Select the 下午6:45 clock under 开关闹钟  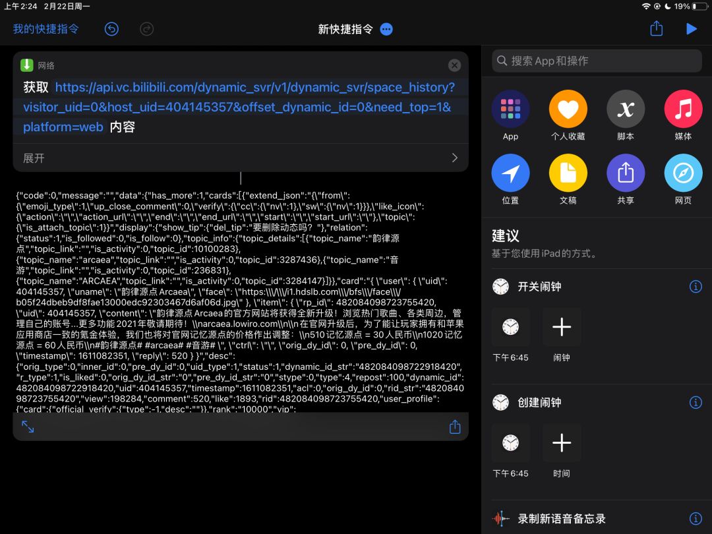click(x=510, y=327)
